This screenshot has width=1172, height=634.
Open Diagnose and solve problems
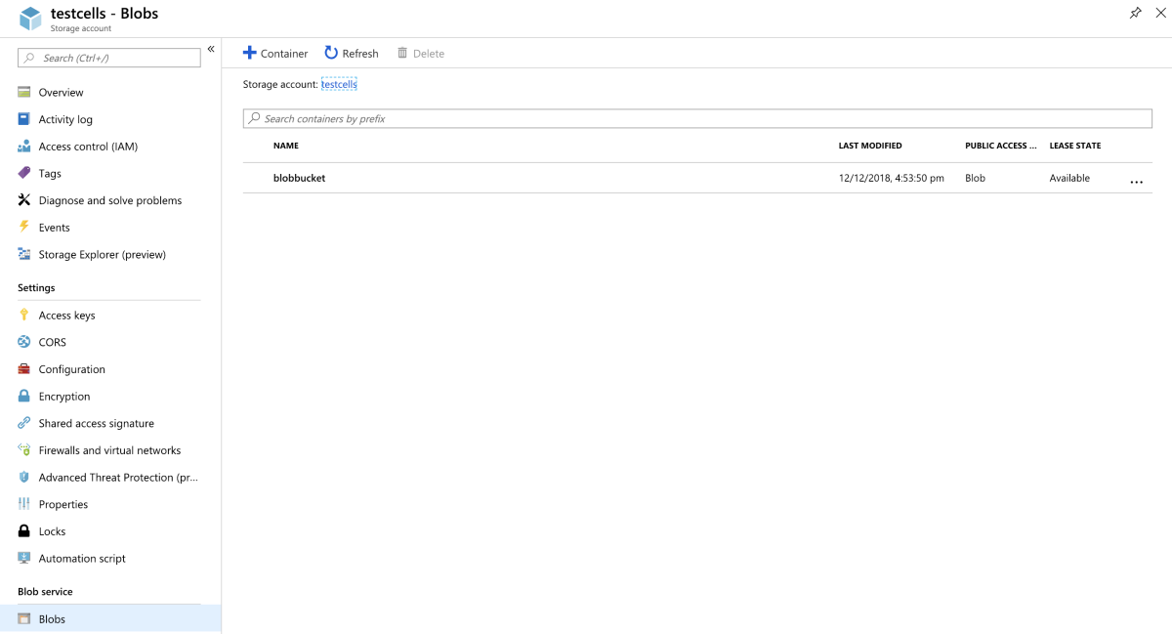point(110,200)
